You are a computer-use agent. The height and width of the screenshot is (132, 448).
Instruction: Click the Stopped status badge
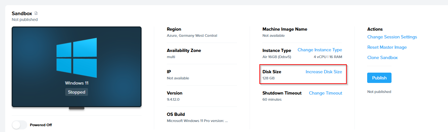[77, 92]
